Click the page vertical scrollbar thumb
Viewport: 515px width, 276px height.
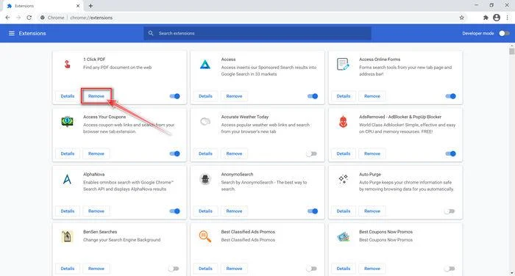[511, 51]
